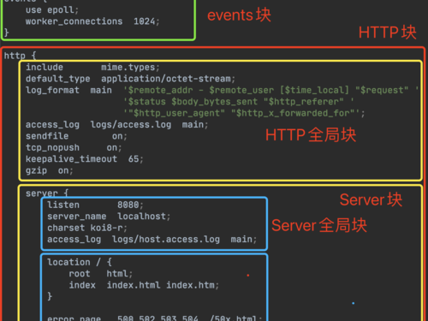This screenshot has height=321, width=428.
Task: Click the 'charset koi8-r;' line
Action: (87, 228)
